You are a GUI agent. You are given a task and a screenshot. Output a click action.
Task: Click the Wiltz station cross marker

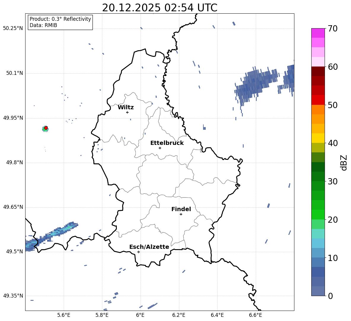127,112
